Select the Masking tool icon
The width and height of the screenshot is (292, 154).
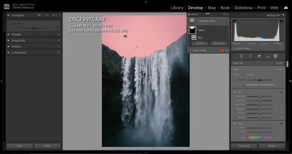276,56
